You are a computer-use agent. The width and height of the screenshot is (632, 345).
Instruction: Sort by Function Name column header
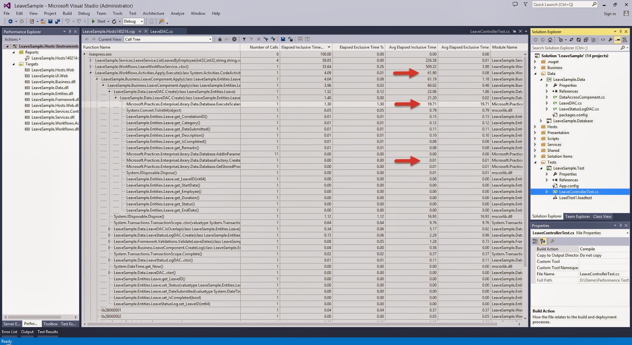pos(161,47)
